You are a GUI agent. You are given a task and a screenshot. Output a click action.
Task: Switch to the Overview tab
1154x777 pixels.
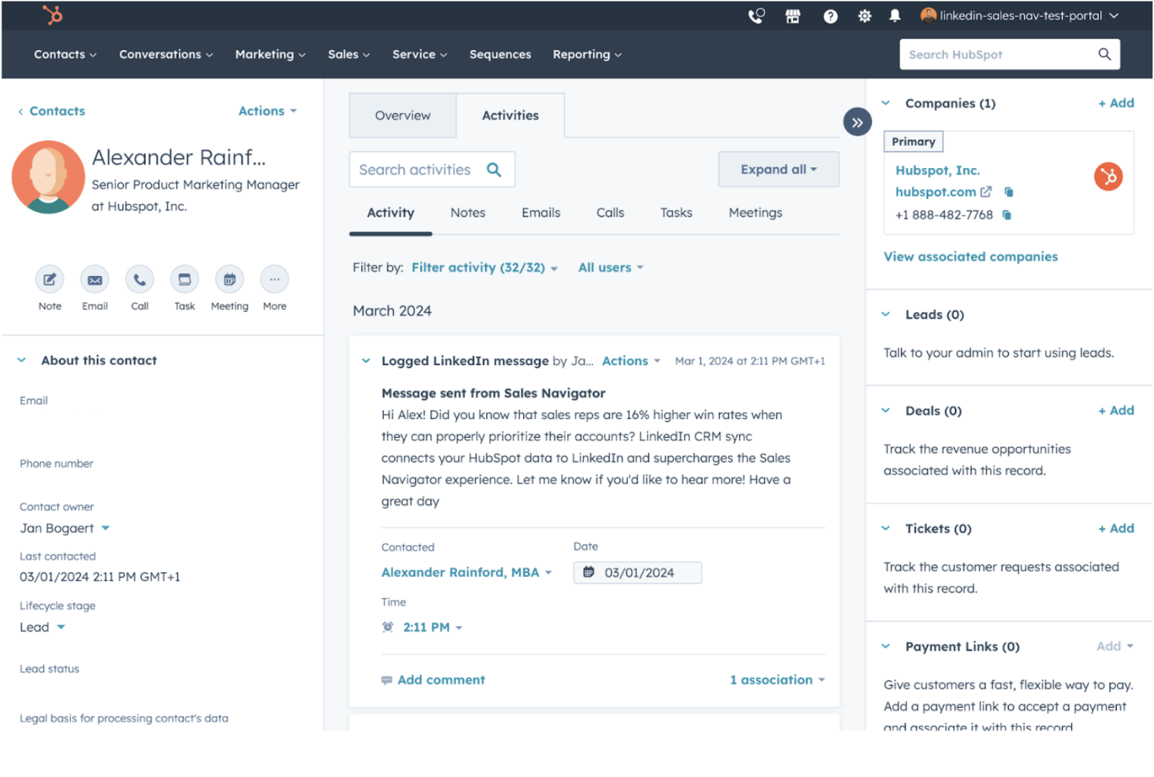(x=403, y=116)
